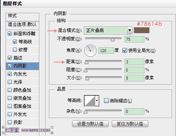Toggle the 内阴影 checkbox
176x136 pixels.
pyautogui.click(x=10, y=66)
